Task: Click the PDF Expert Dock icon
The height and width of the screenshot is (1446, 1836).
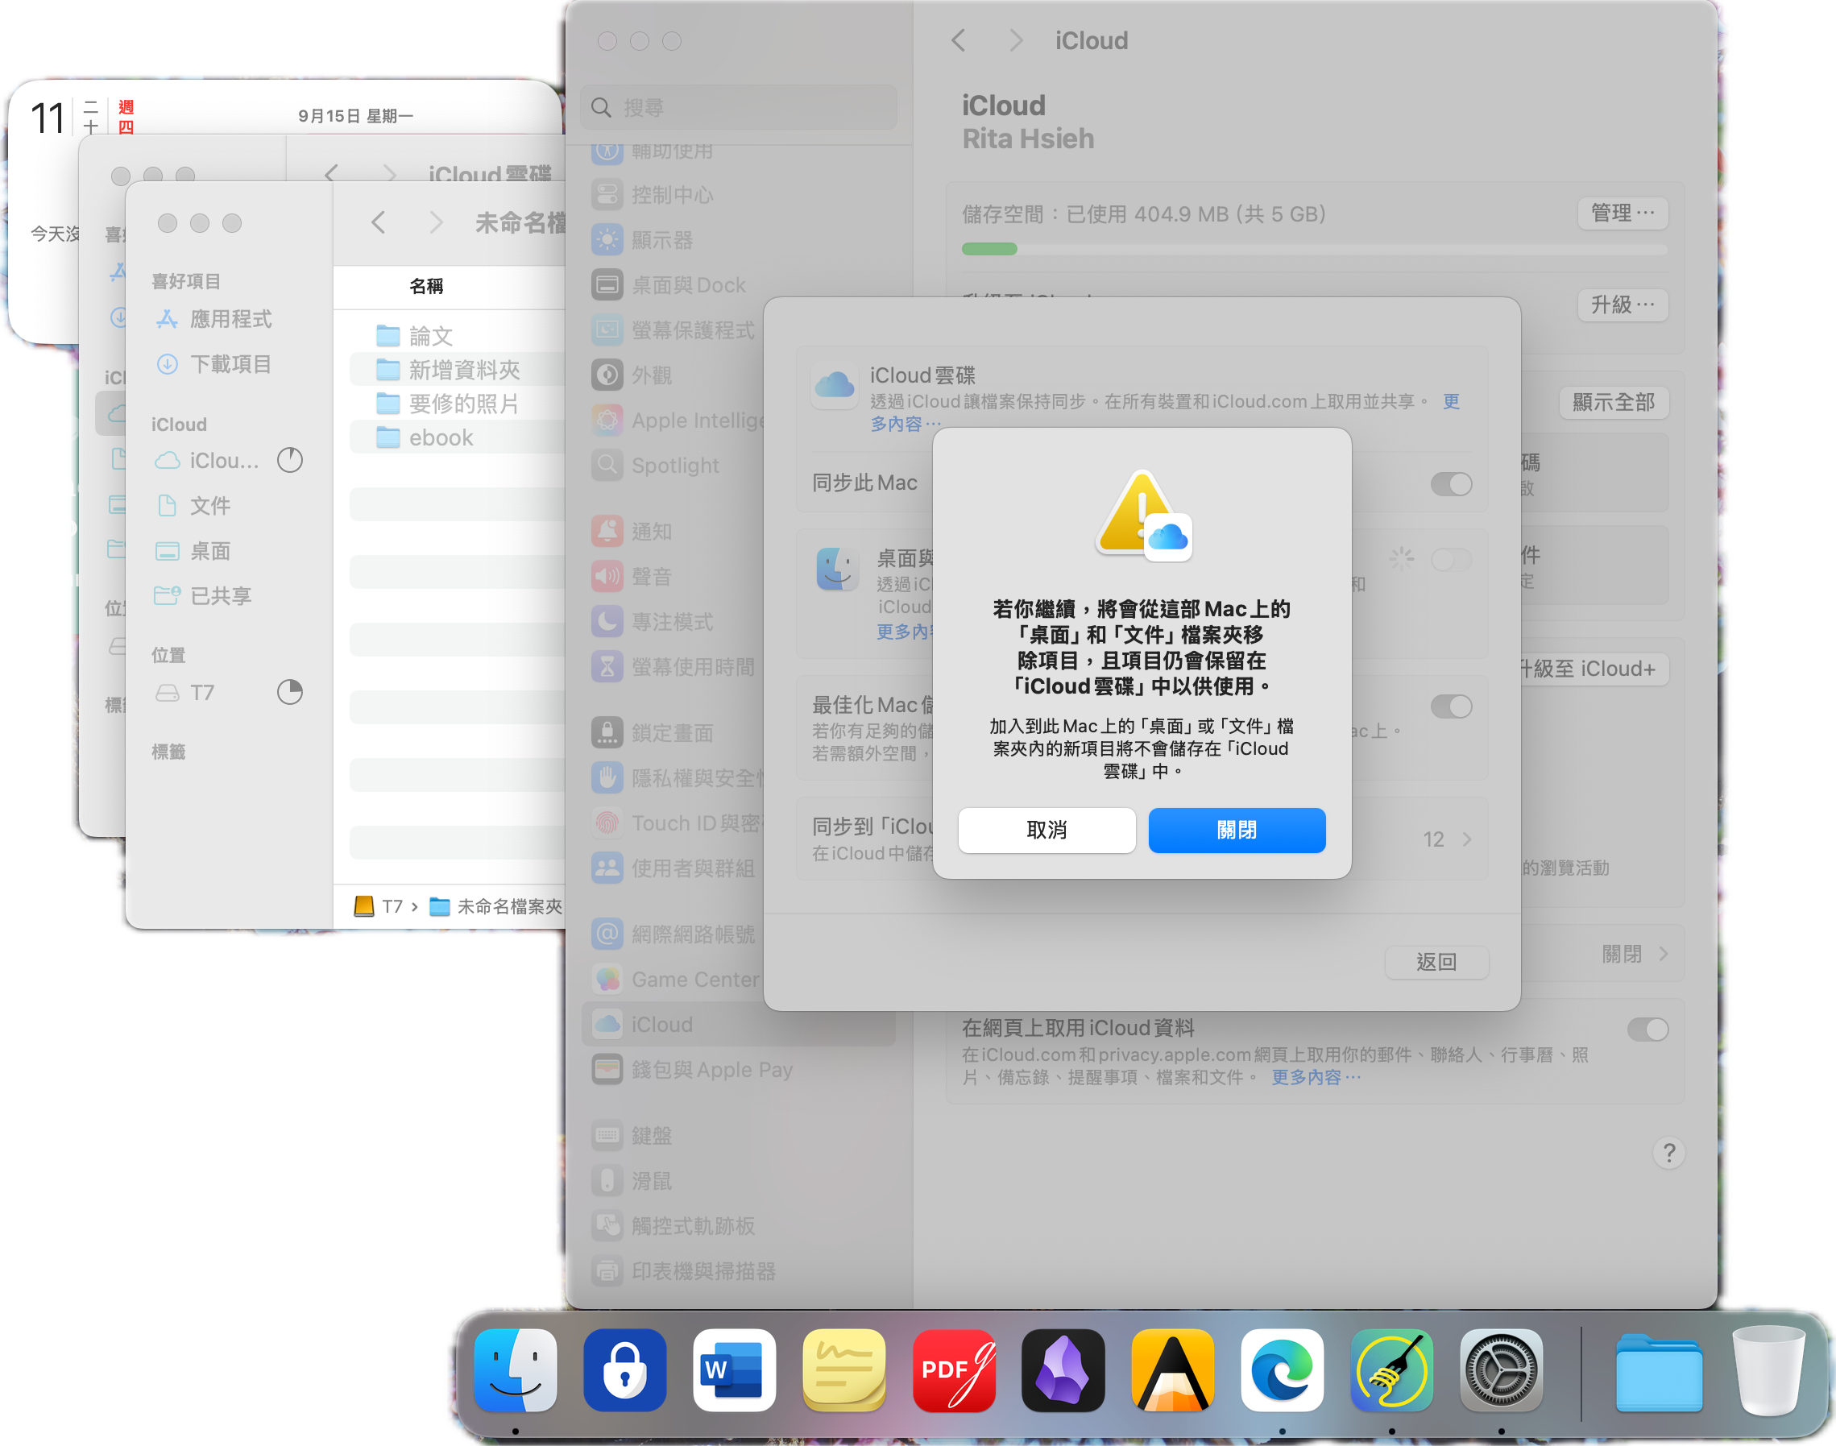Action: (953, 1369)
